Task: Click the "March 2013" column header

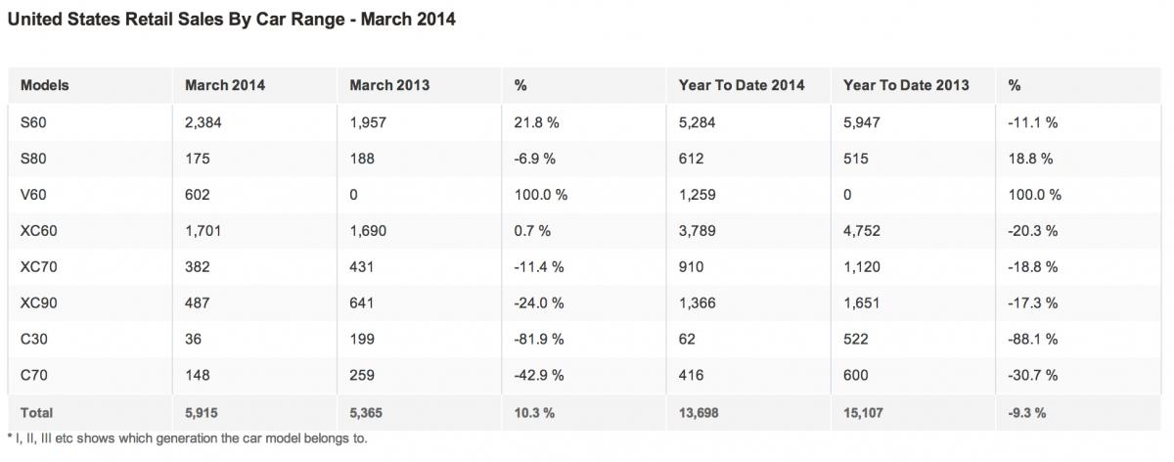Action: [389, 85]
